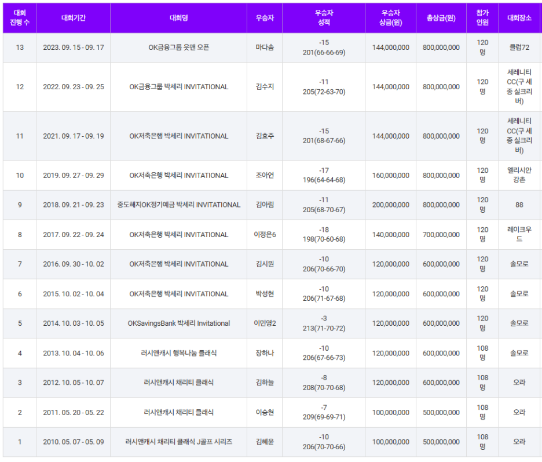Click score 206(70-70-66)
542x462 pixels.
[324, 446]
